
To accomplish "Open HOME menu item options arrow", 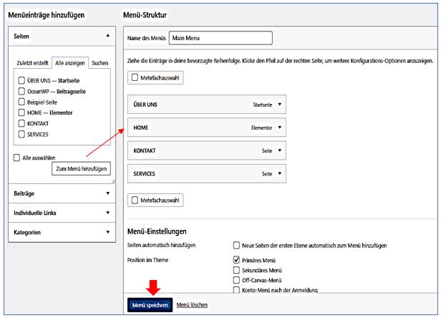I will click(280, 127).
